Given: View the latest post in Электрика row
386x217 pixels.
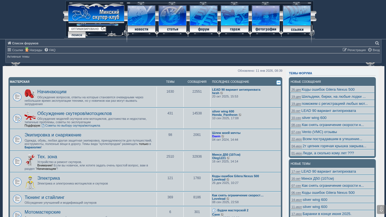Looking at the screenshot, I should [228, 180].
